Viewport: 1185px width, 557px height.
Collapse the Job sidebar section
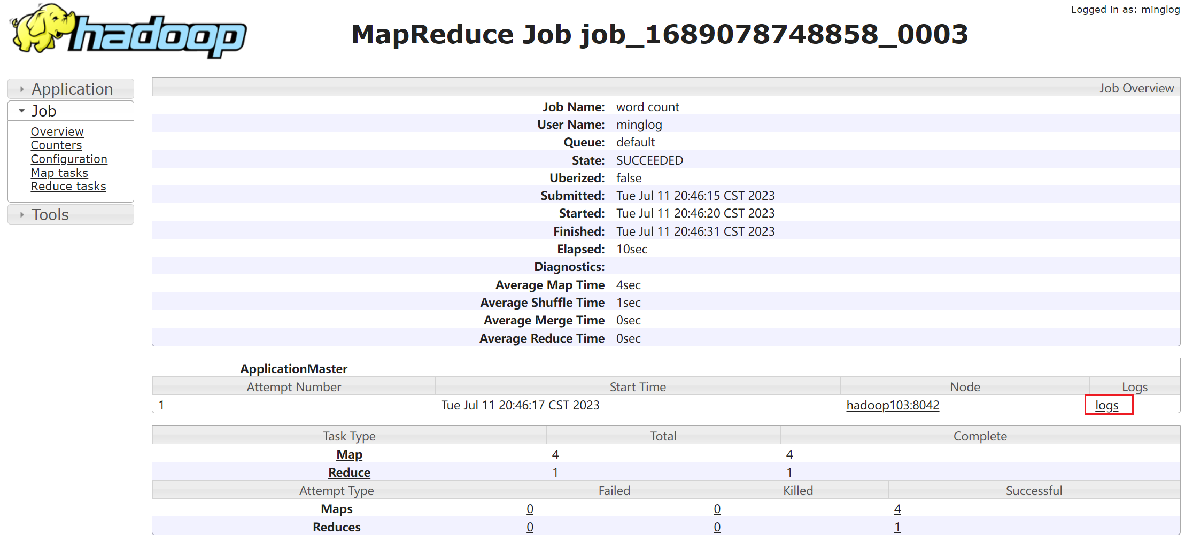click(71, 111)
